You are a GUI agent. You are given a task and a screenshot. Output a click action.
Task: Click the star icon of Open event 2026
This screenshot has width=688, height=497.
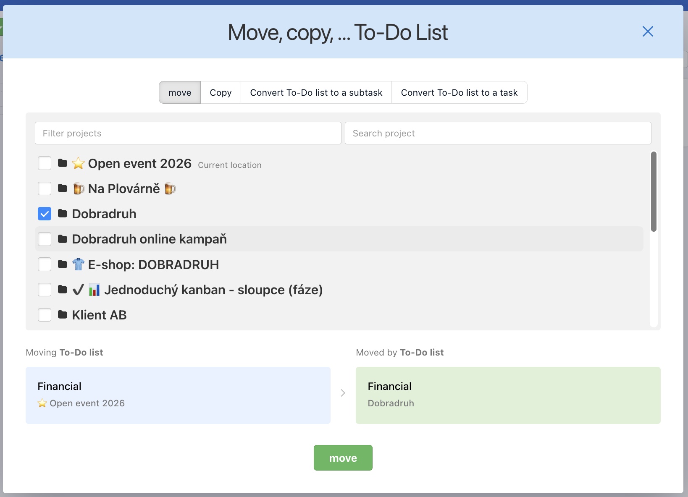coord(78,163)
